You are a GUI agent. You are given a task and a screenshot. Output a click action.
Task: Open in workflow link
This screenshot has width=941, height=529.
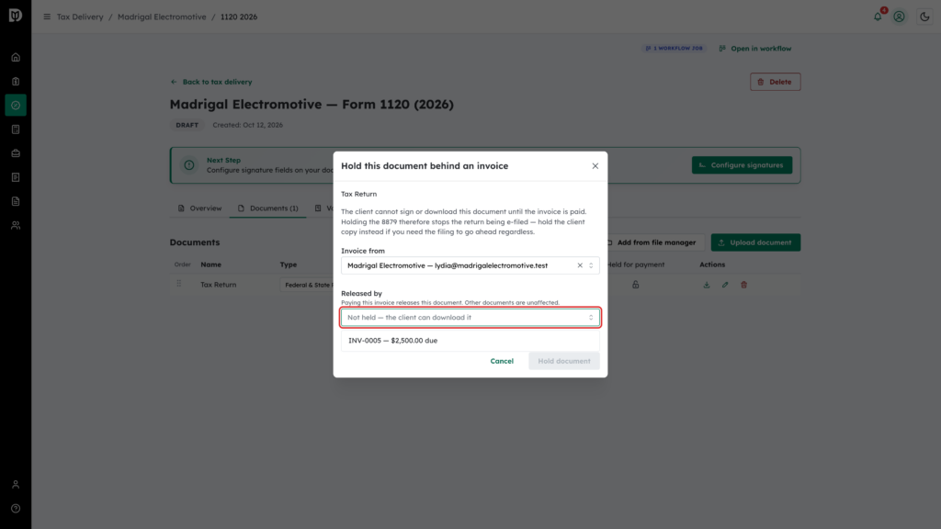click(755, 49)
